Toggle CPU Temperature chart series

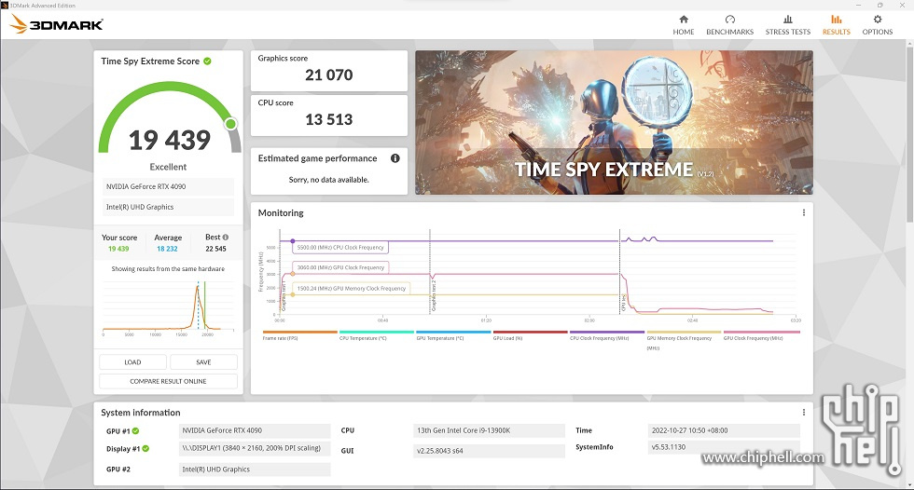tap(376, 335)
